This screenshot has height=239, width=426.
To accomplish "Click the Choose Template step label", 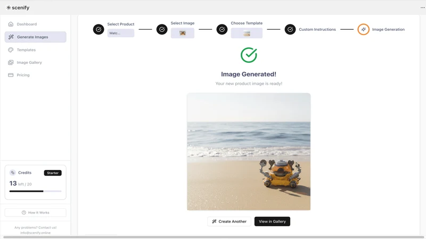I will pyautogui.click(x=247, y=23).
